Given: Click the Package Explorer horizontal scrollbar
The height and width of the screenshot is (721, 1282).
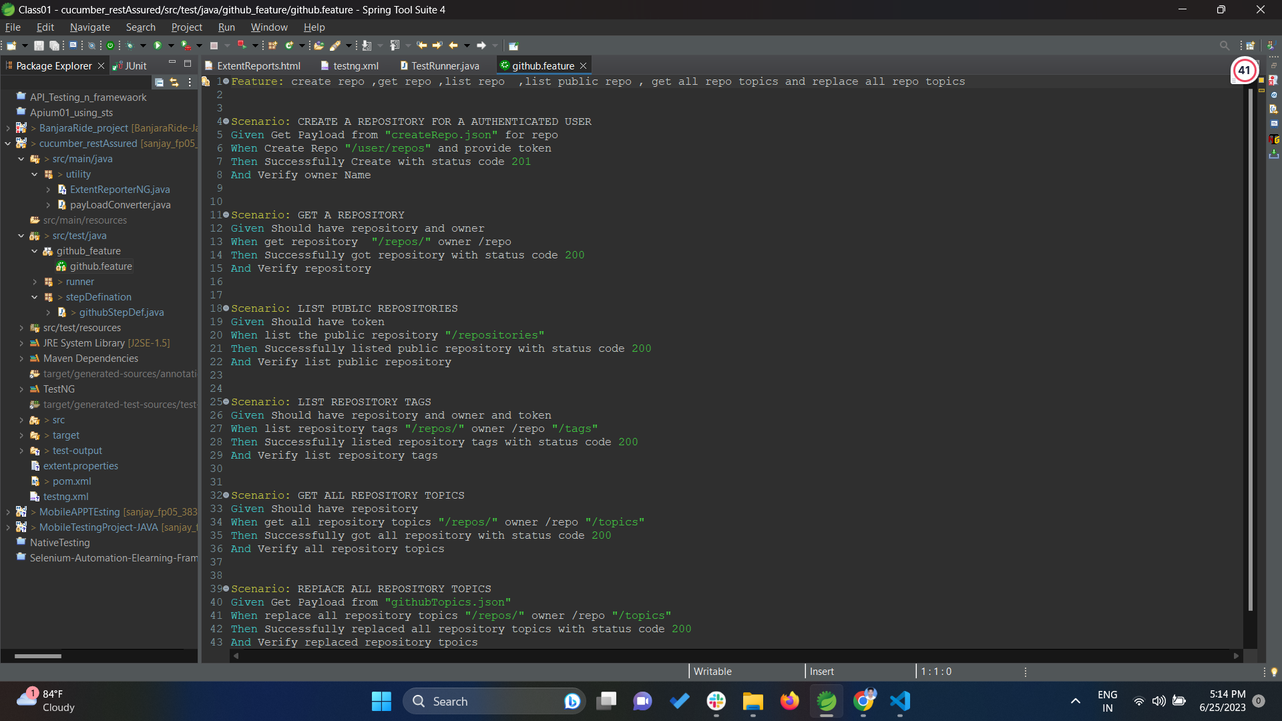Looking at the screenshot, I should click(x=38, y=656).
